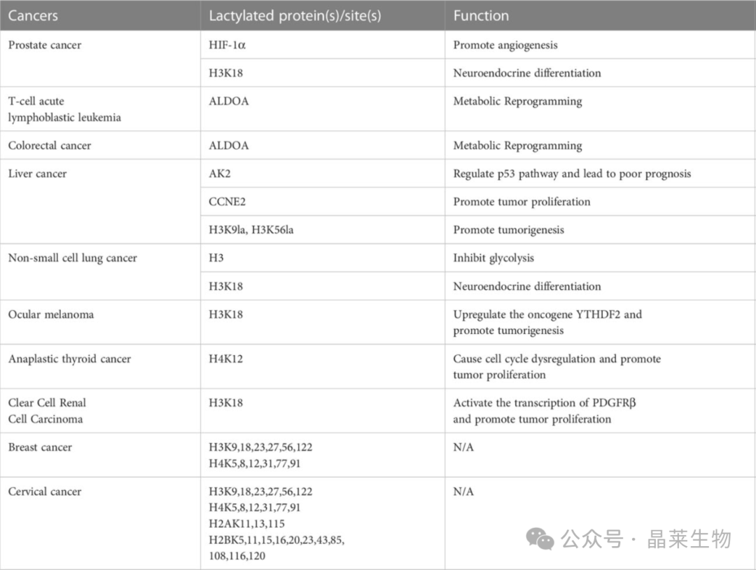Click the "Cancers" column header
This screenshot has width=756, height=570.
pyautogui.click(x=33, y=15)
